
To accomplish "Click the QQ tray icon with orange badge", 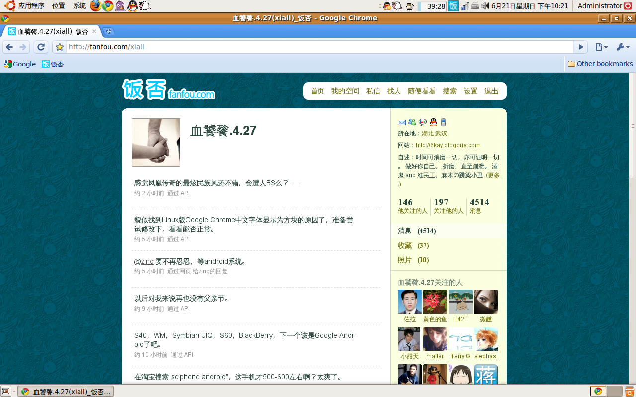I will pyautogui.click(x=387, y=6).
